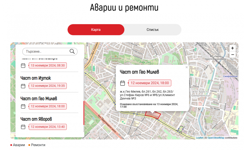Open Част от Гео Милев list entry
Screen dimensions: 244x150
39,98
